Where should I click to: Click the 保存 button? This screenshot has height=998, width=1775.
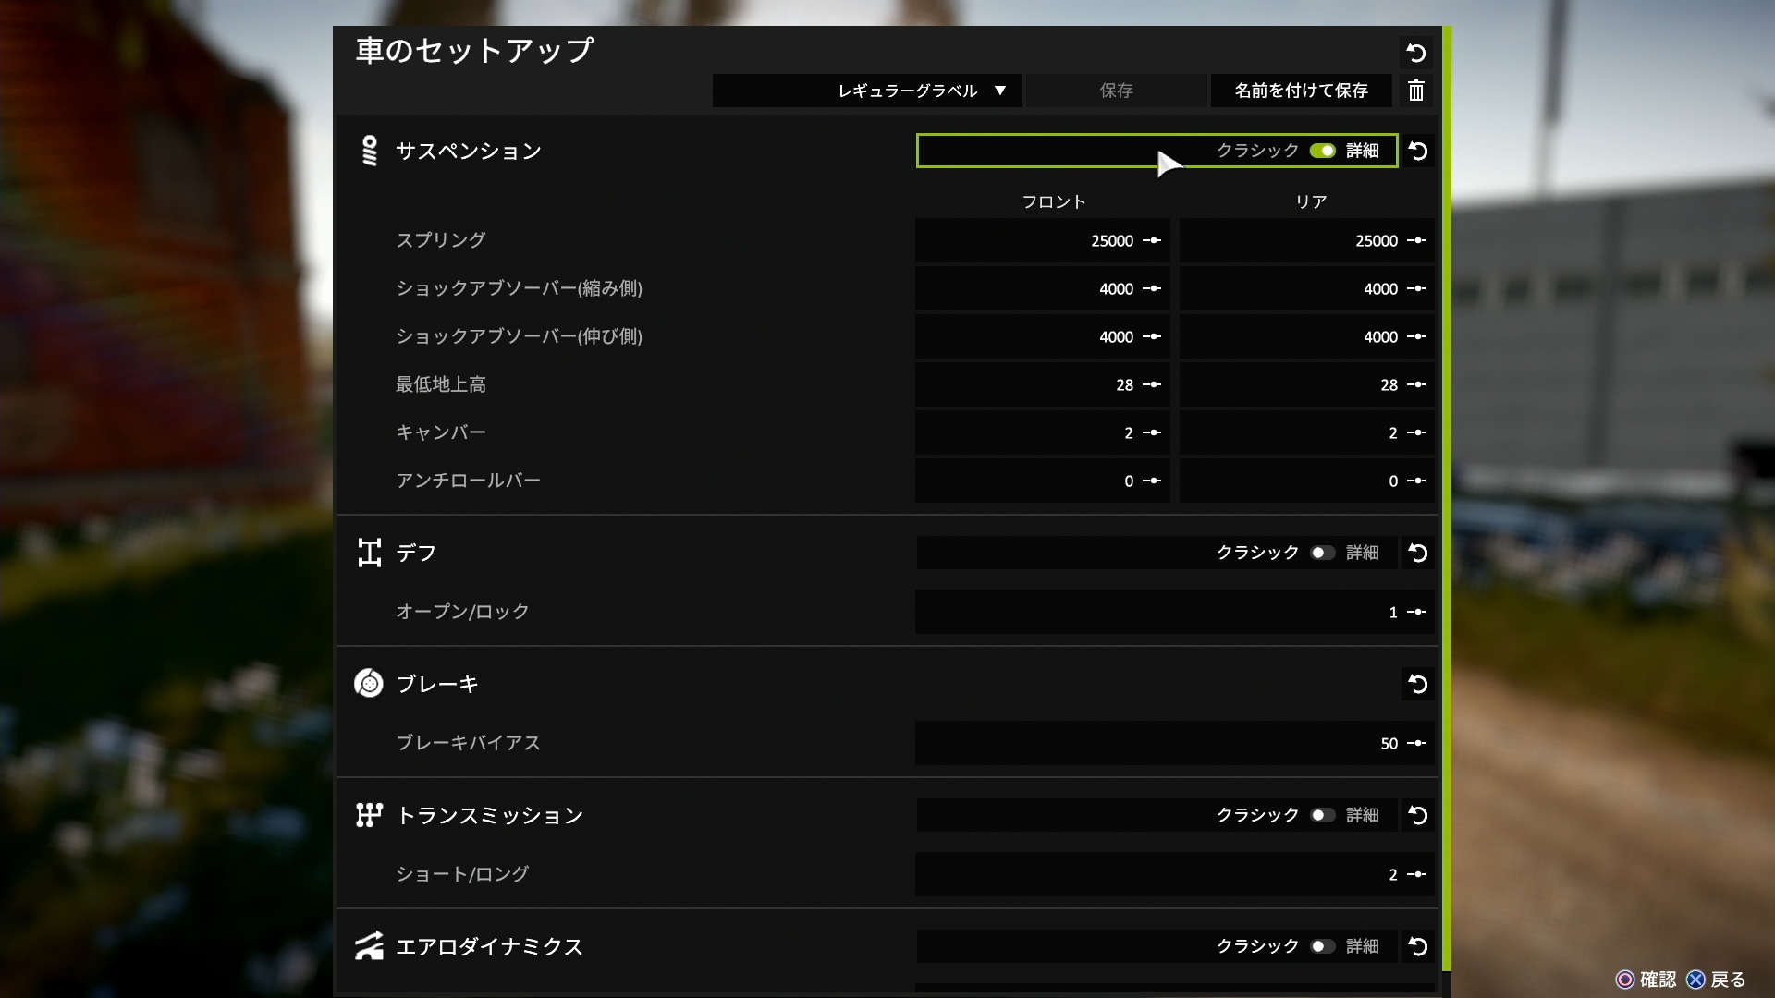(1116, 91)
